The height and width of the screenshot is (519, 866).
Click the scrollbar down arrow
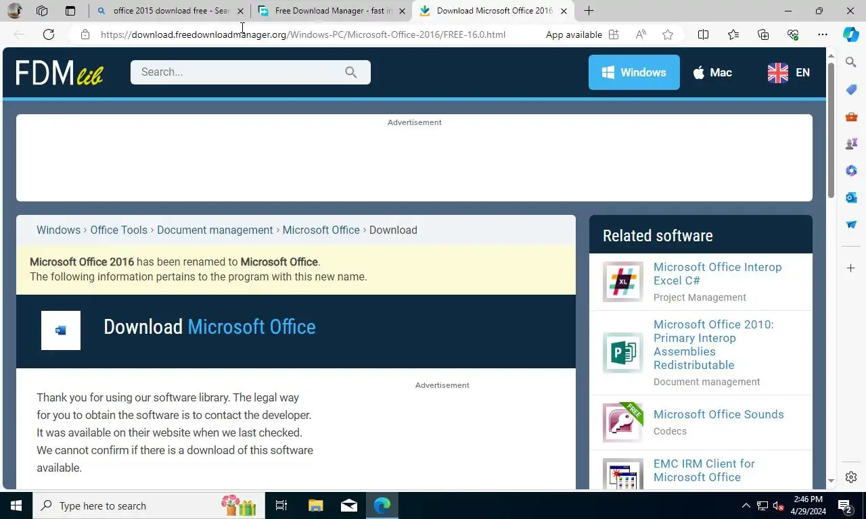[831, 481]
